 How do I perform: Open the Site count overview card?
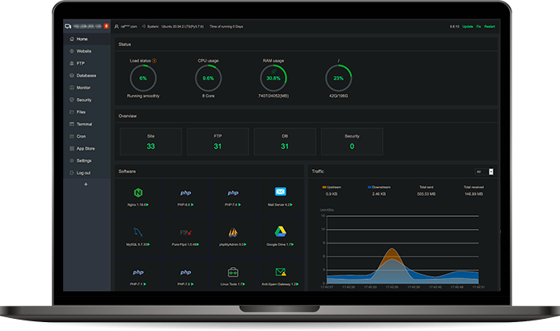coord(151,142)
